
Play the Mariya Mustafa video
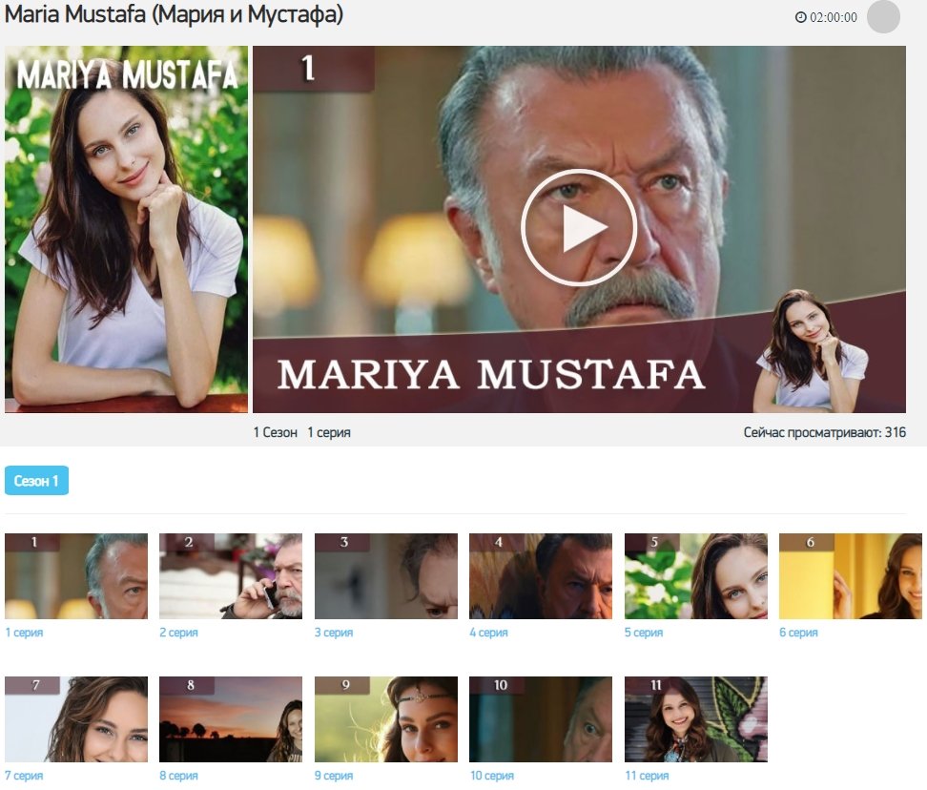pos(578,228)
